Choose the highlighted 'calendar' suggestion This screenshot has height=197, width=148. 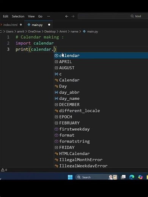coord(101,56)
